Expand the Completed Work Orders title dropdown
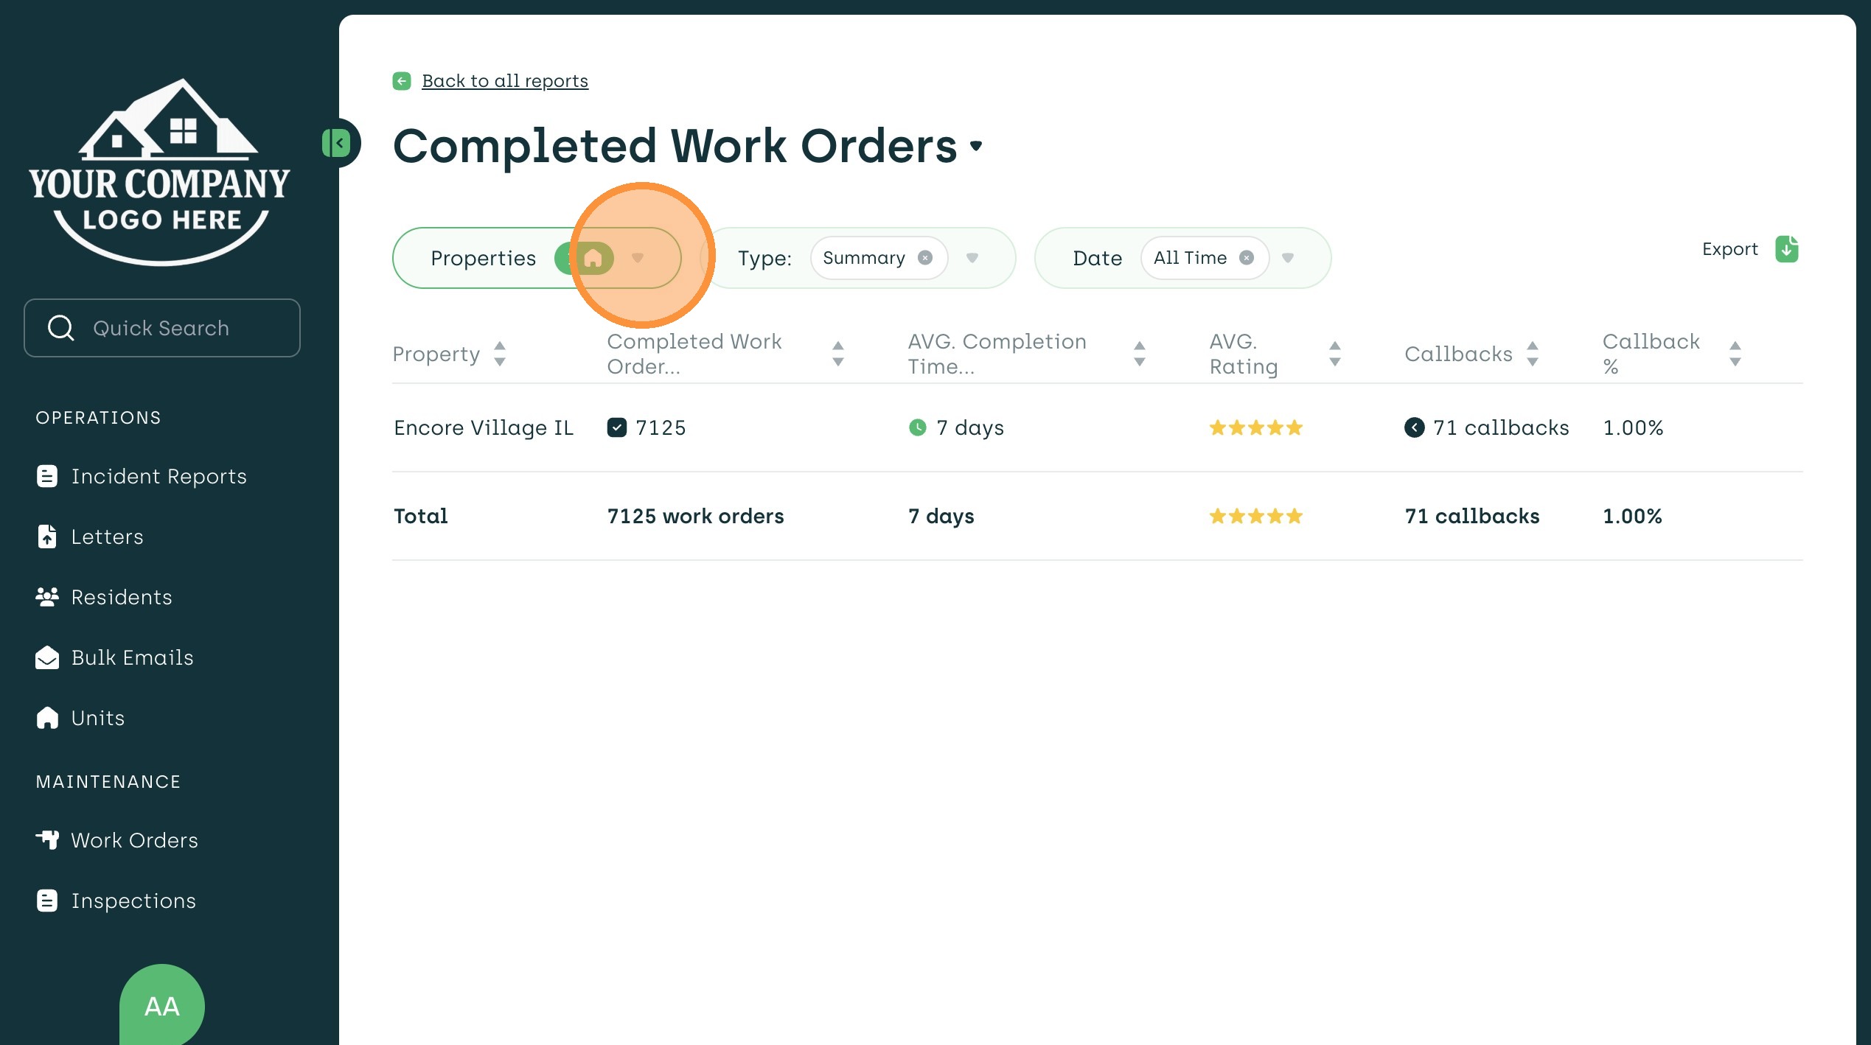Screen dimensions: 1871x1045 pyautogui.click(x=976, y=146)
